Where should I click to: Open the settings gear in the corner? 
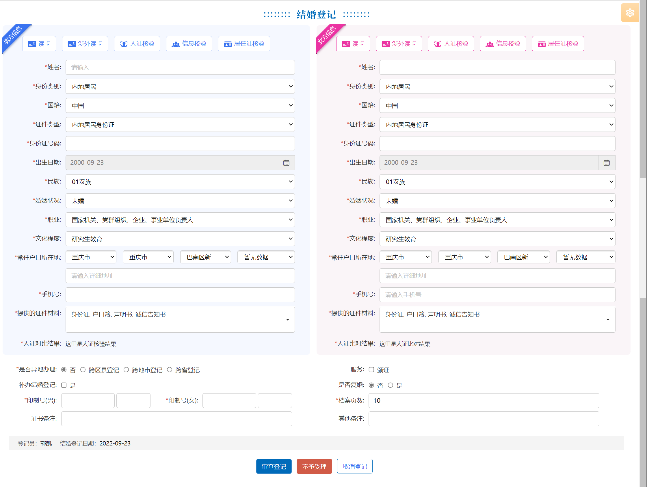(x=630, y=13)
